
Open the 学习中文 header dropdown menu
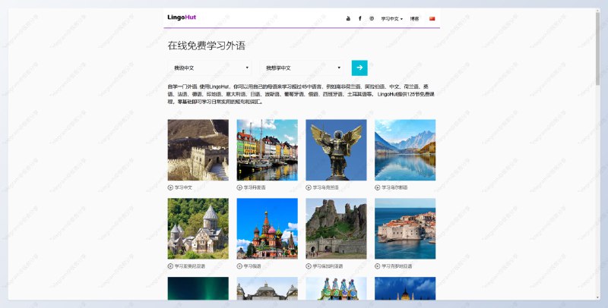coord(391,18)
